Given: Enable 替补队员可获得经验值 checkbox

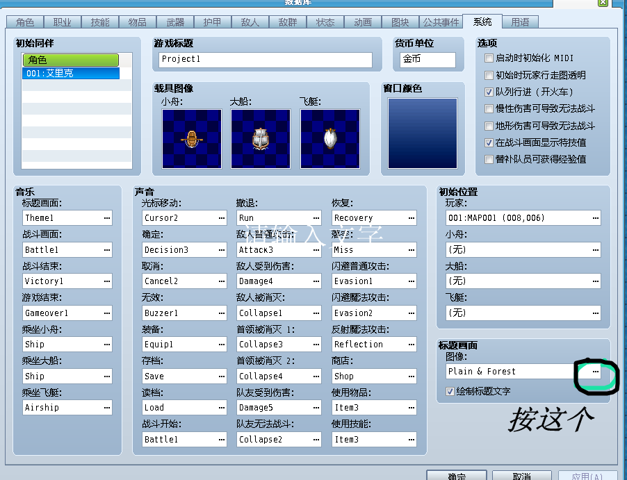Looking at the screenshot, I should [x=489, y=160].
